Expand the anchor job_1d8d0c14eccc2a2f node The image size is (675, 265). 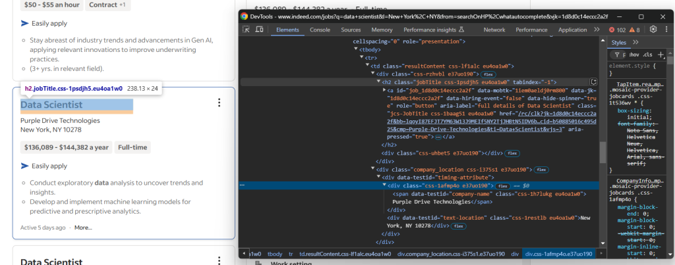[384, 90]
